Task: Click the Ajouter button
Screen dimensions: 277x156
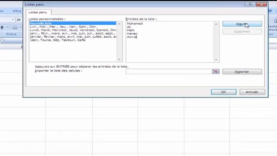Action: 242,24
